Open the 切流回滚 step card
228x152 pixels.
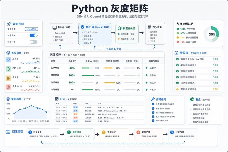(80, 134)
